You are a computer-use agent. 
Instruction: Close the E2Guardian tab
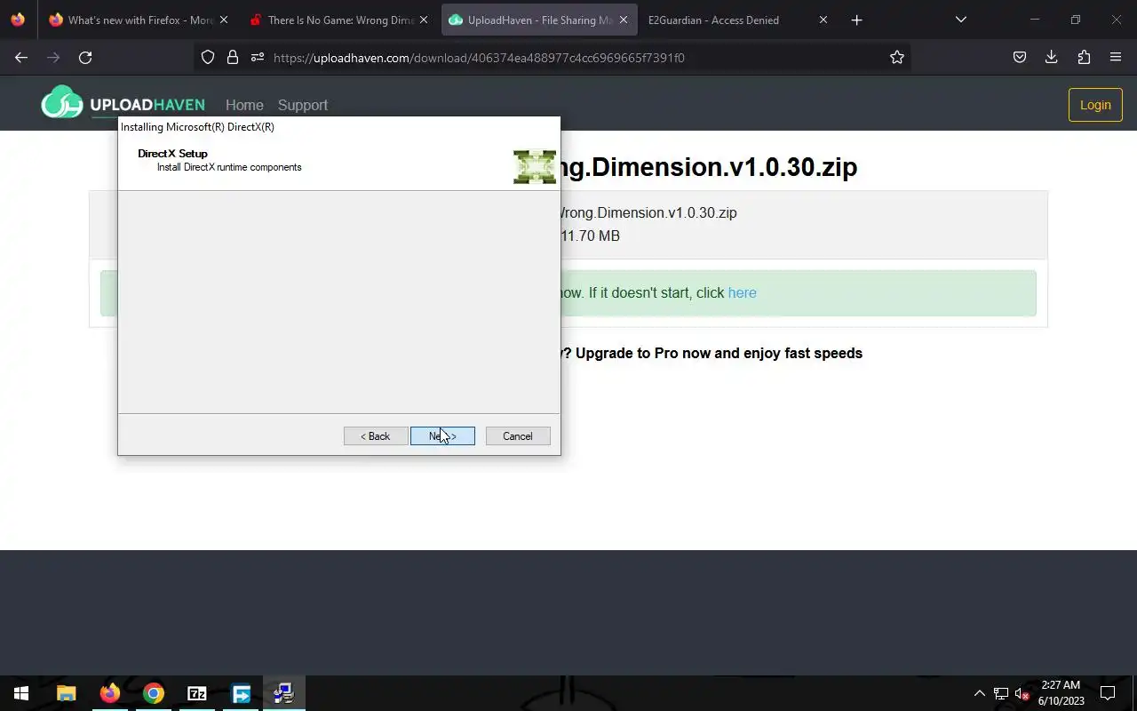pos(823,20)
